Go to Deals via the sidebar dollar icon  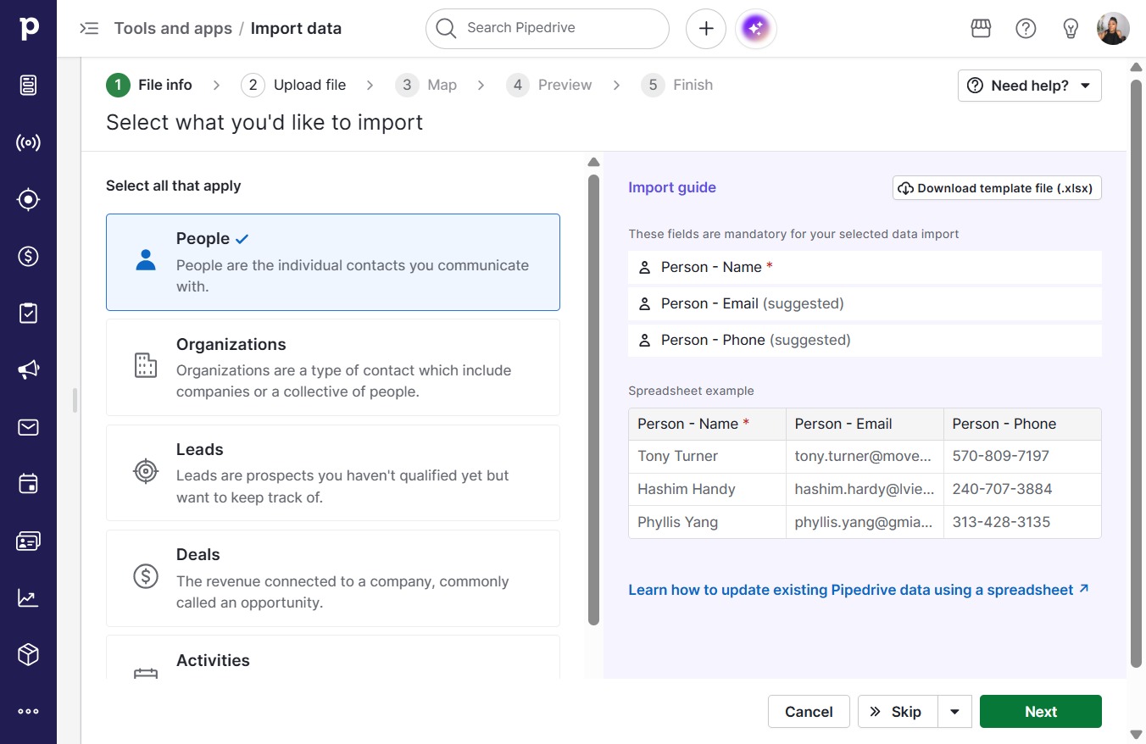[29, 256]
